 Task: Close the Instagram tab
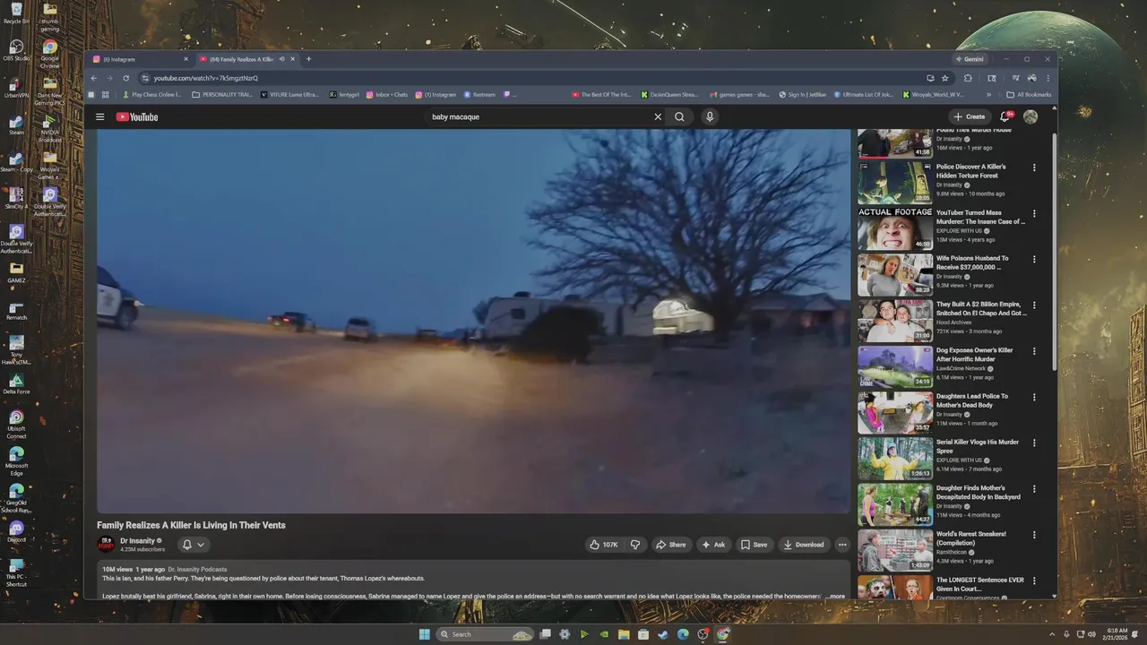point(185,59)
